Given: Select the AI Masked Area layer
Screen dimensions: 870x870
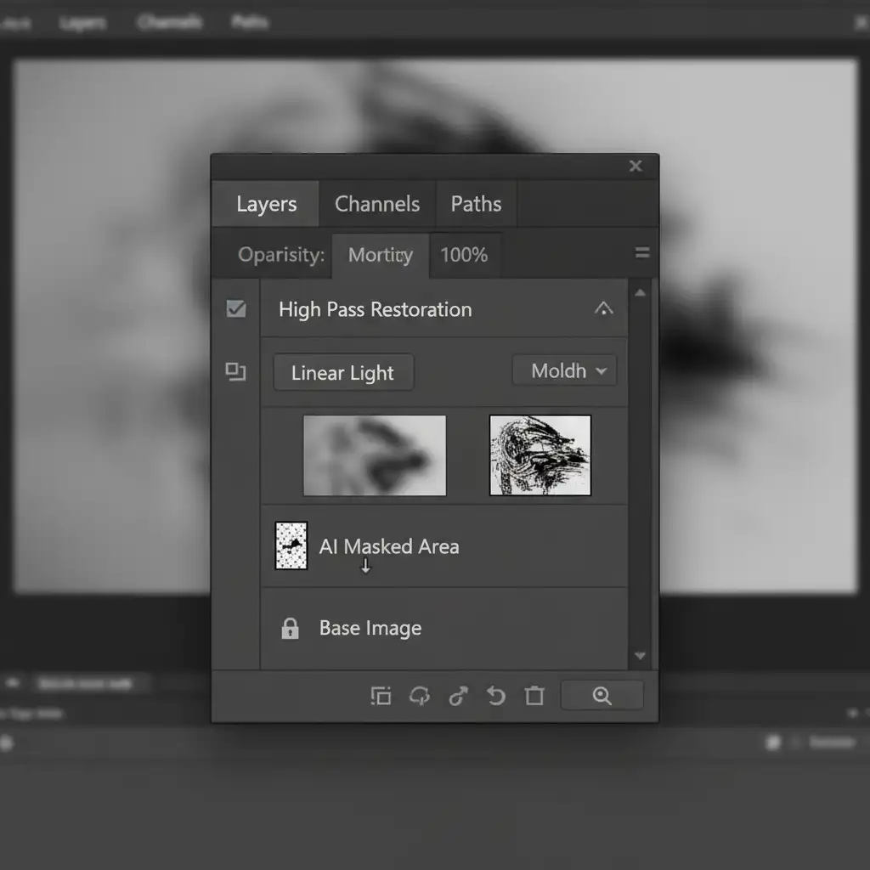Looking at the screenshot, I should click(x=388, y=546).
